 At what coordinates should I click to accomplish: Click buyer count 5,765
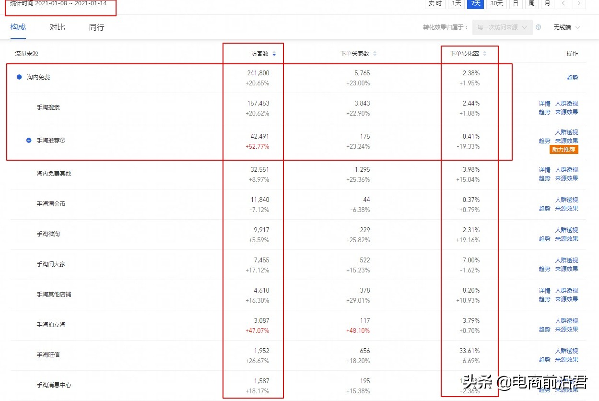(x=362, y=73)
